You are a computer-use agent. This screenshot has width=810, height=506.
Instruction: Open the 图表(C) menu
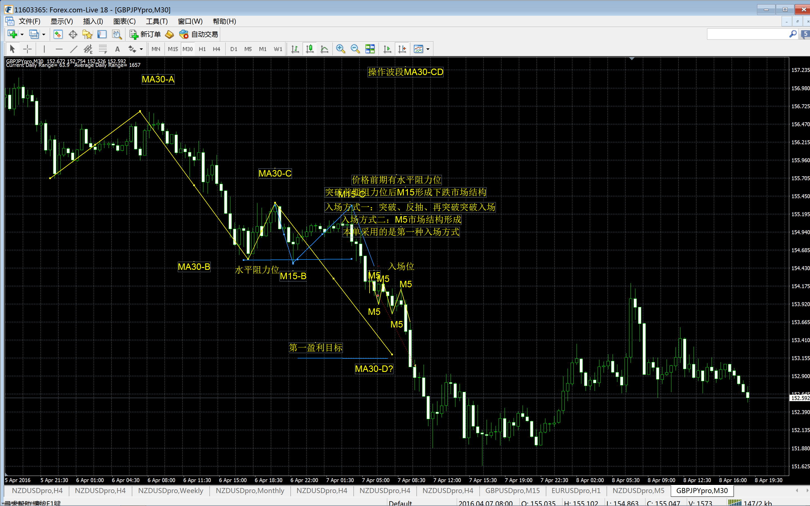click(x=125, y=21)
